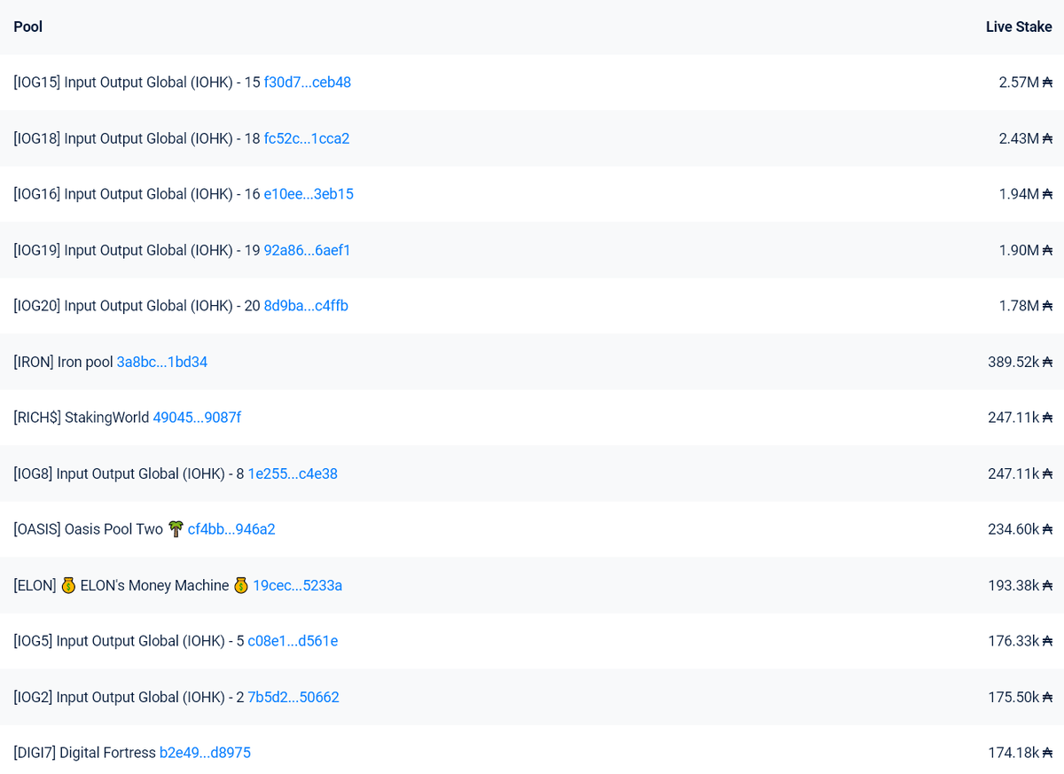Click the Pool column header
This screenshot has width=1064, height=774.
point(28,27)
